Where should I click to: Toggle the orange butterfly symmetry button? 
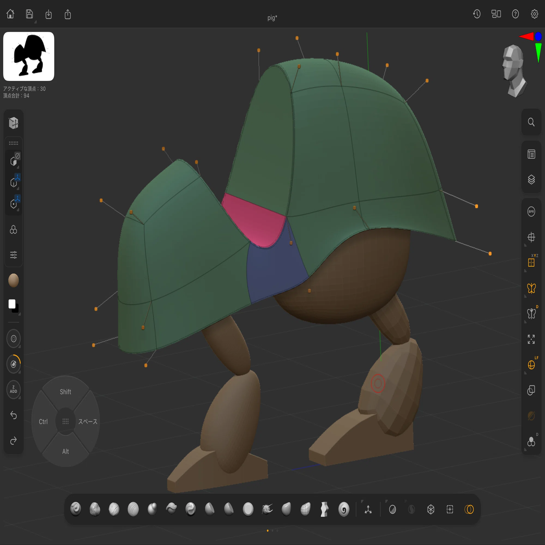531,288
